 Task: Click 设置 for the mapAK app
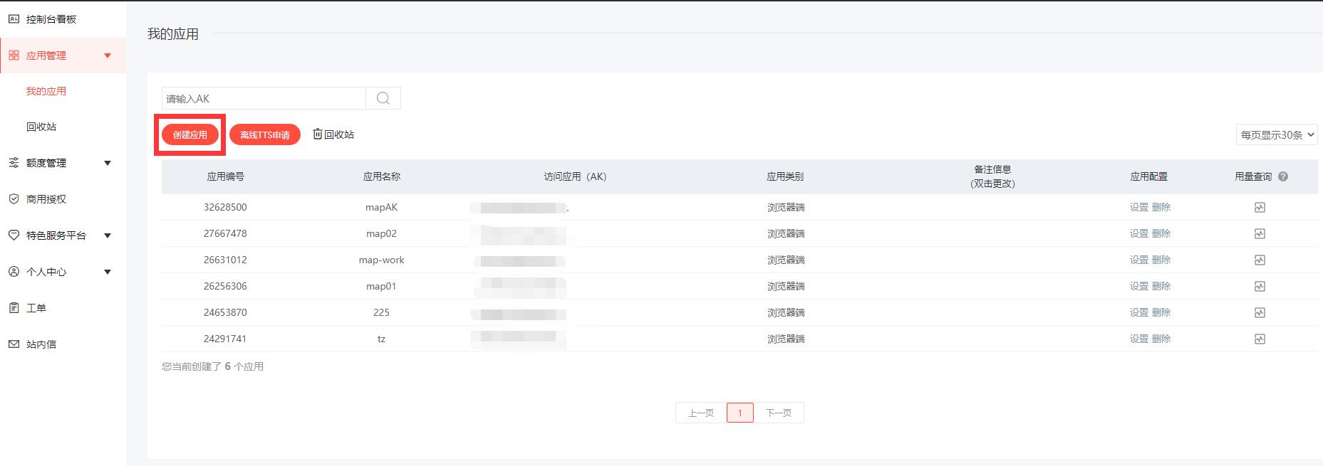click(x=1138, y=207)
